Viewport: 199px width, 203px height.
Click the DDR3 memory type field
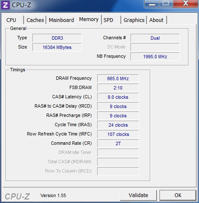[x=57, y=38]
